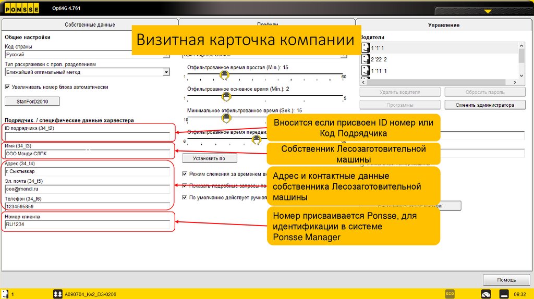Click Удалить водителя button

tap(400, 92)
